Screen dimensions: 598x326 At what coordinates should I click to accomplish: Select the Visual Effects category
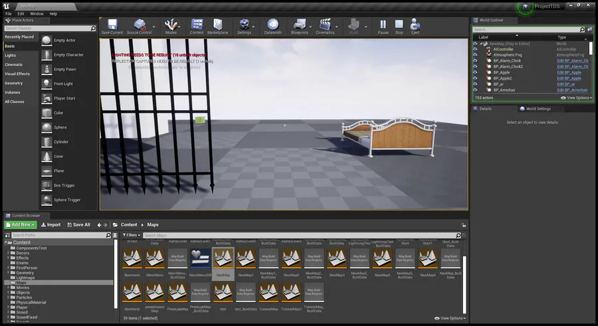click(17, 74)
